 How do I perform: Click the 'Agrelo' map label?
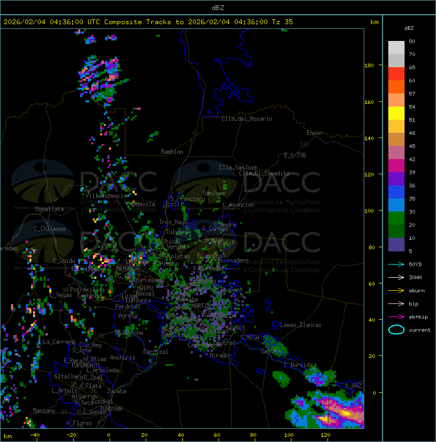point(128,315)
